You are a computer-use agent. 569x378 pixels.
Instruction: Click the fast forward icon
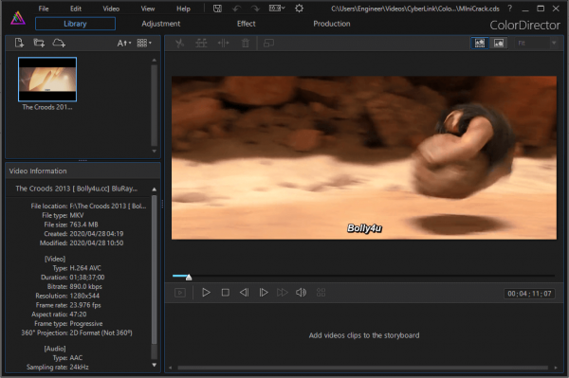tap(283, 293)
